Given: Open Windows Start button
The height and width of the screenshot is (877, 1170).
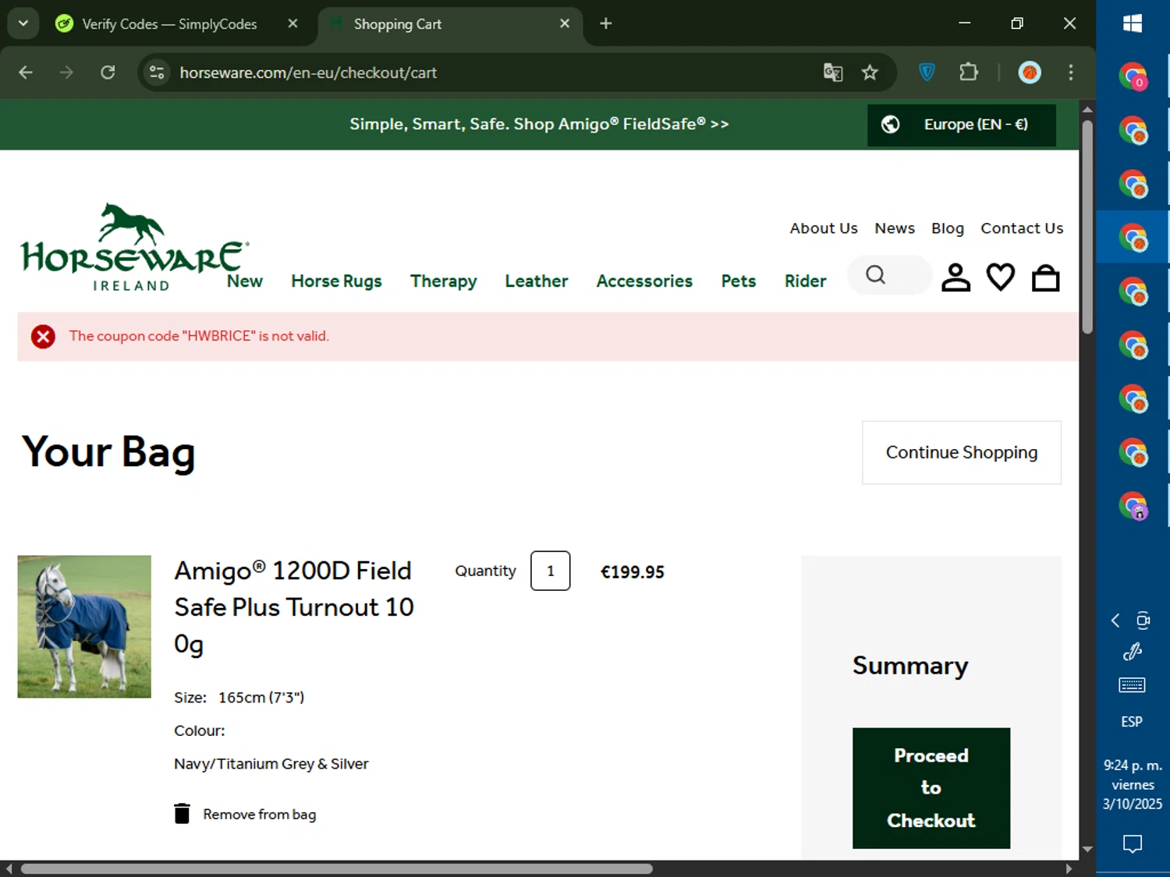Looking at the screenshot, I should 1133,23.
